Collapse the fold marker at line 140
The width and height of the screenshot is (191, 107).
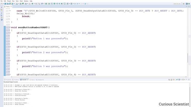tap(10, 75)
